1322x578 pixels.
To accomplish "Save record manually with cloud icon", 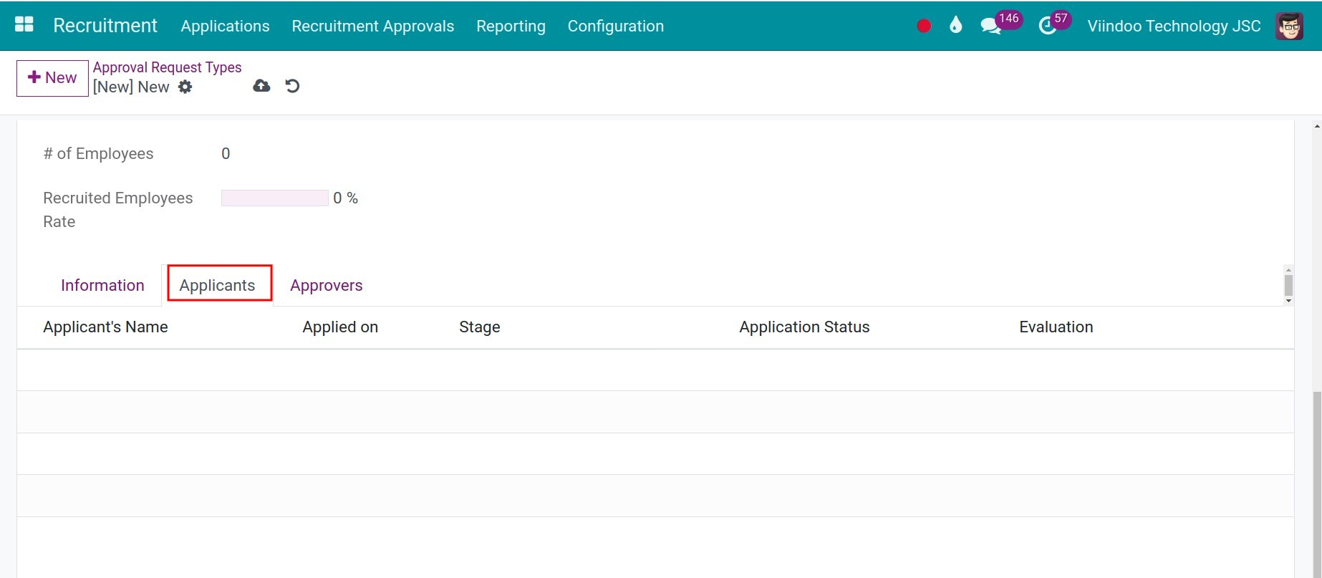I will (x=262, y=86).
